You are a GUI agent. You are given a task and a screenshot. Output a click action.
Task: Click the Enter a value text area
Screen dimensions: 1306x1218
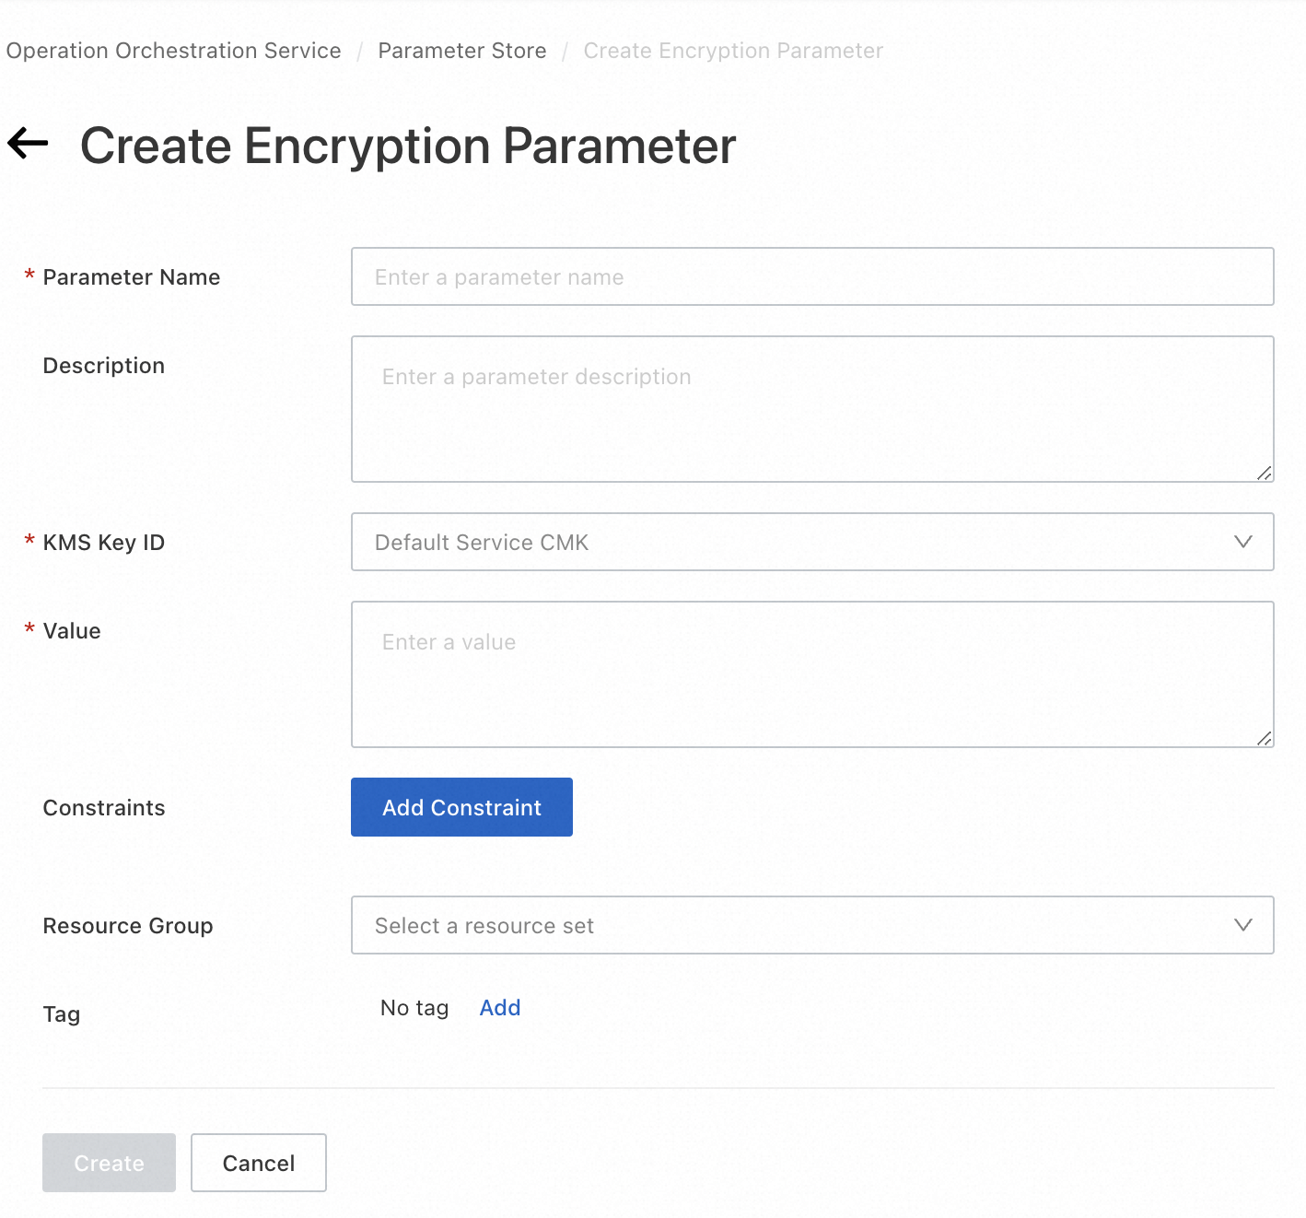(810, 673)
